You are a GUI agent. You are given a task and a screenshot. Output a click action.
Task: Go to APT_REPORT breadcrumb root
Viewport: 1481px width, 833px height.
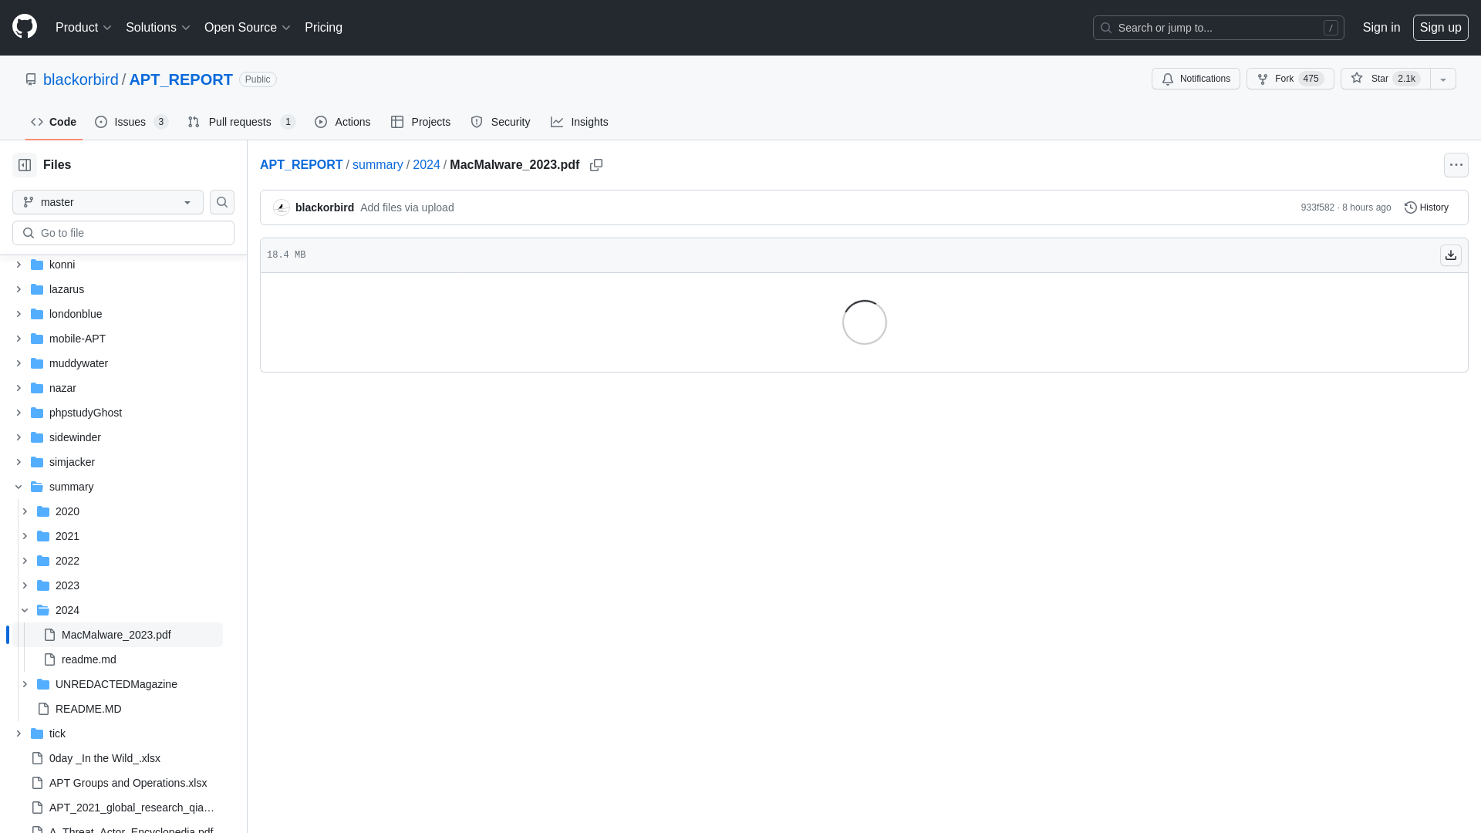tap(301, 165)
